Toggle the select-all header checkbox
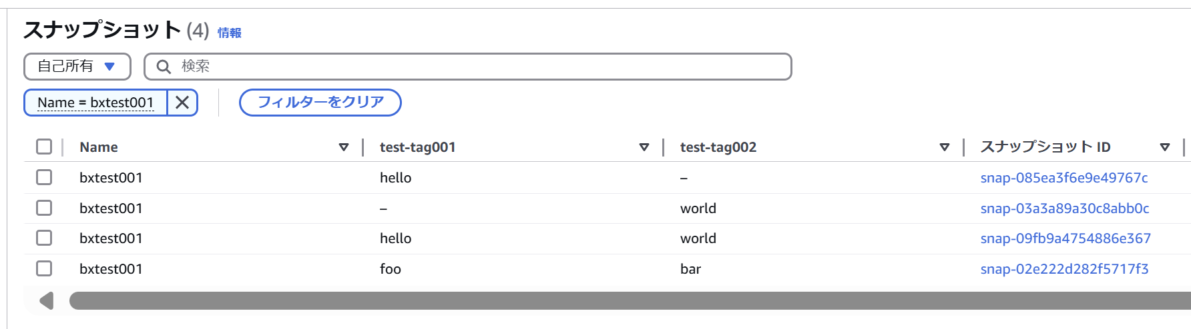Screen dimensions: 1191x329 (x=44, y=147)
